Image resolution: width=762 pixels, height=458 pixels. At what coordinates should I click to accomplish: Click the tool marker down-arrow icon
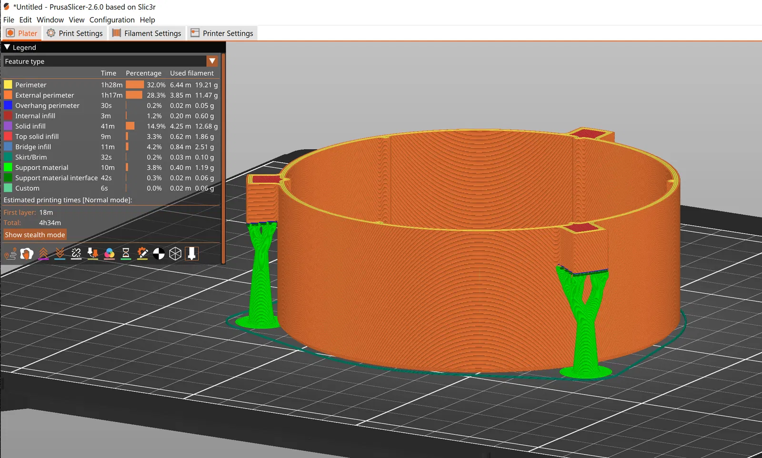(192, 254)
